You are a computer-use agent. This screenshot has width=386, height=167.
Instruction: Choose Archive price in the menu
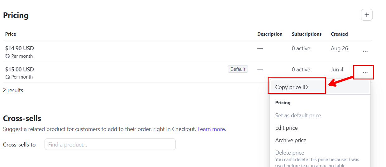point(291,140)
